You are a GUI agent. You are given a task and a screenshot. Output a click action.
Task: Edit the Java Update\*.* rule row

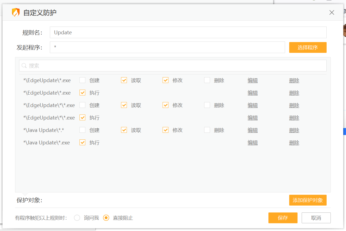[x=252, y=130]
